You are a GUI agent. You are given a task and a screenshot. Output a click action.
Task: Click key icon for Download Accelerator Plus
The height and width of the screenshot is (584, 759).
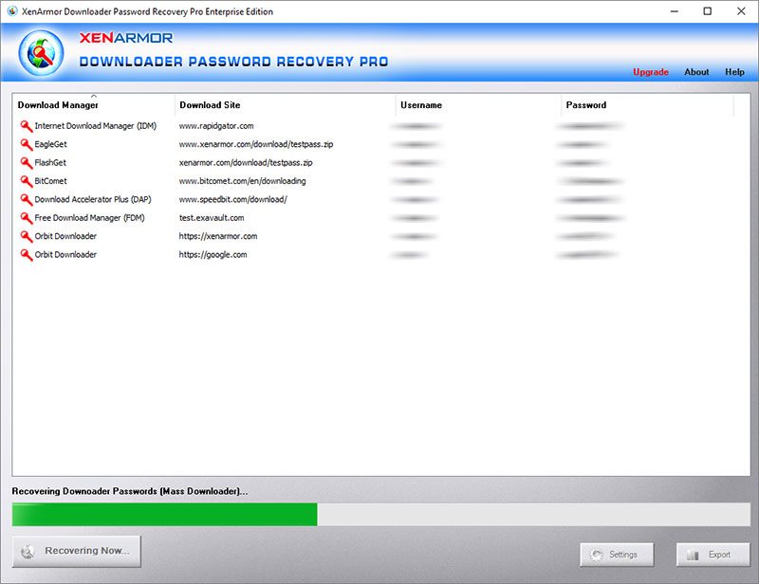26,200
